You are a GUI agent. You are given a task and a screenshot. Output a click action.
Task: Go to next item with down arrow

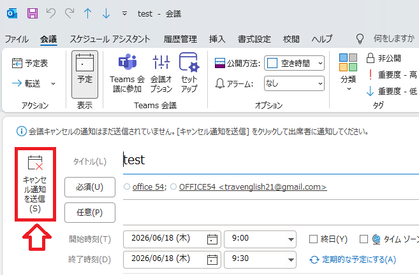[x=106, y=13]
